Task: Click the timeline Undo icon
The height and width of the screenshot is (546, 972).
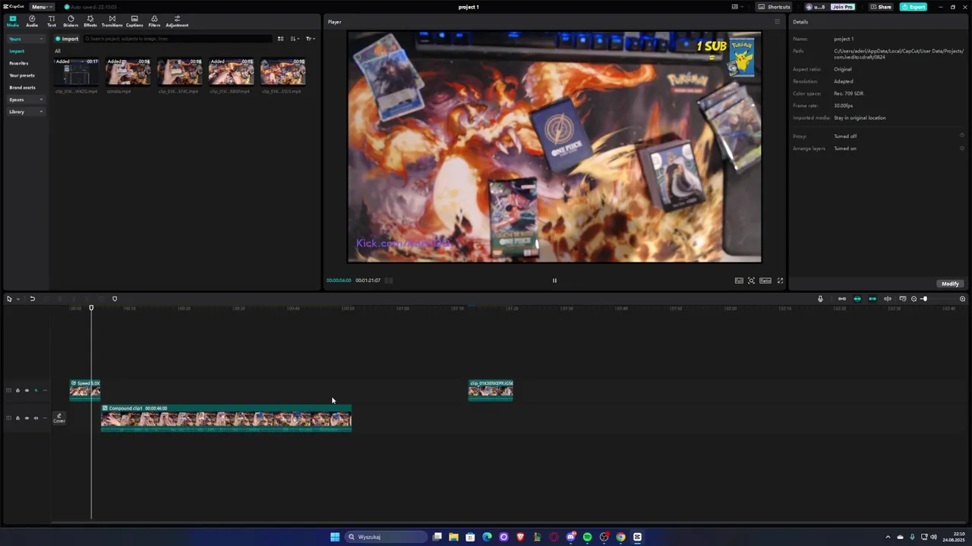Action: 32,299
